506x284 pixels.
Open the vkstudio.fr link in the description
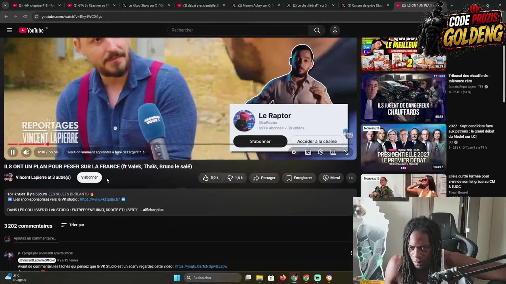(100, 200)
